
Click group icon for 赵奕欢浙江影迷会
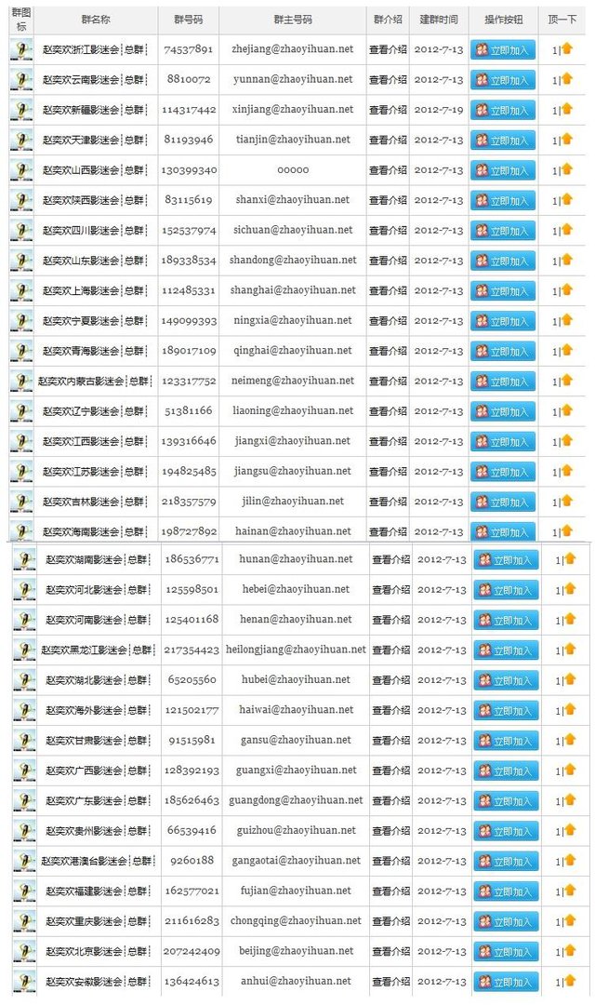[21, 49]
